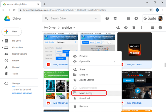Go to My Drive breadcrumb
This screenshot has width=166, height=112.
tap(50, 28)
